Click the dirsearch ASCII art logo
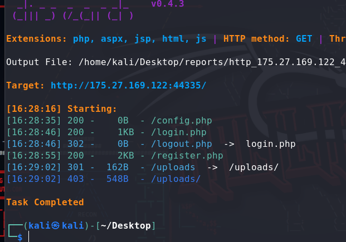Image resolution: width=346 pixels, height=242 pixels. coord(72,10)
